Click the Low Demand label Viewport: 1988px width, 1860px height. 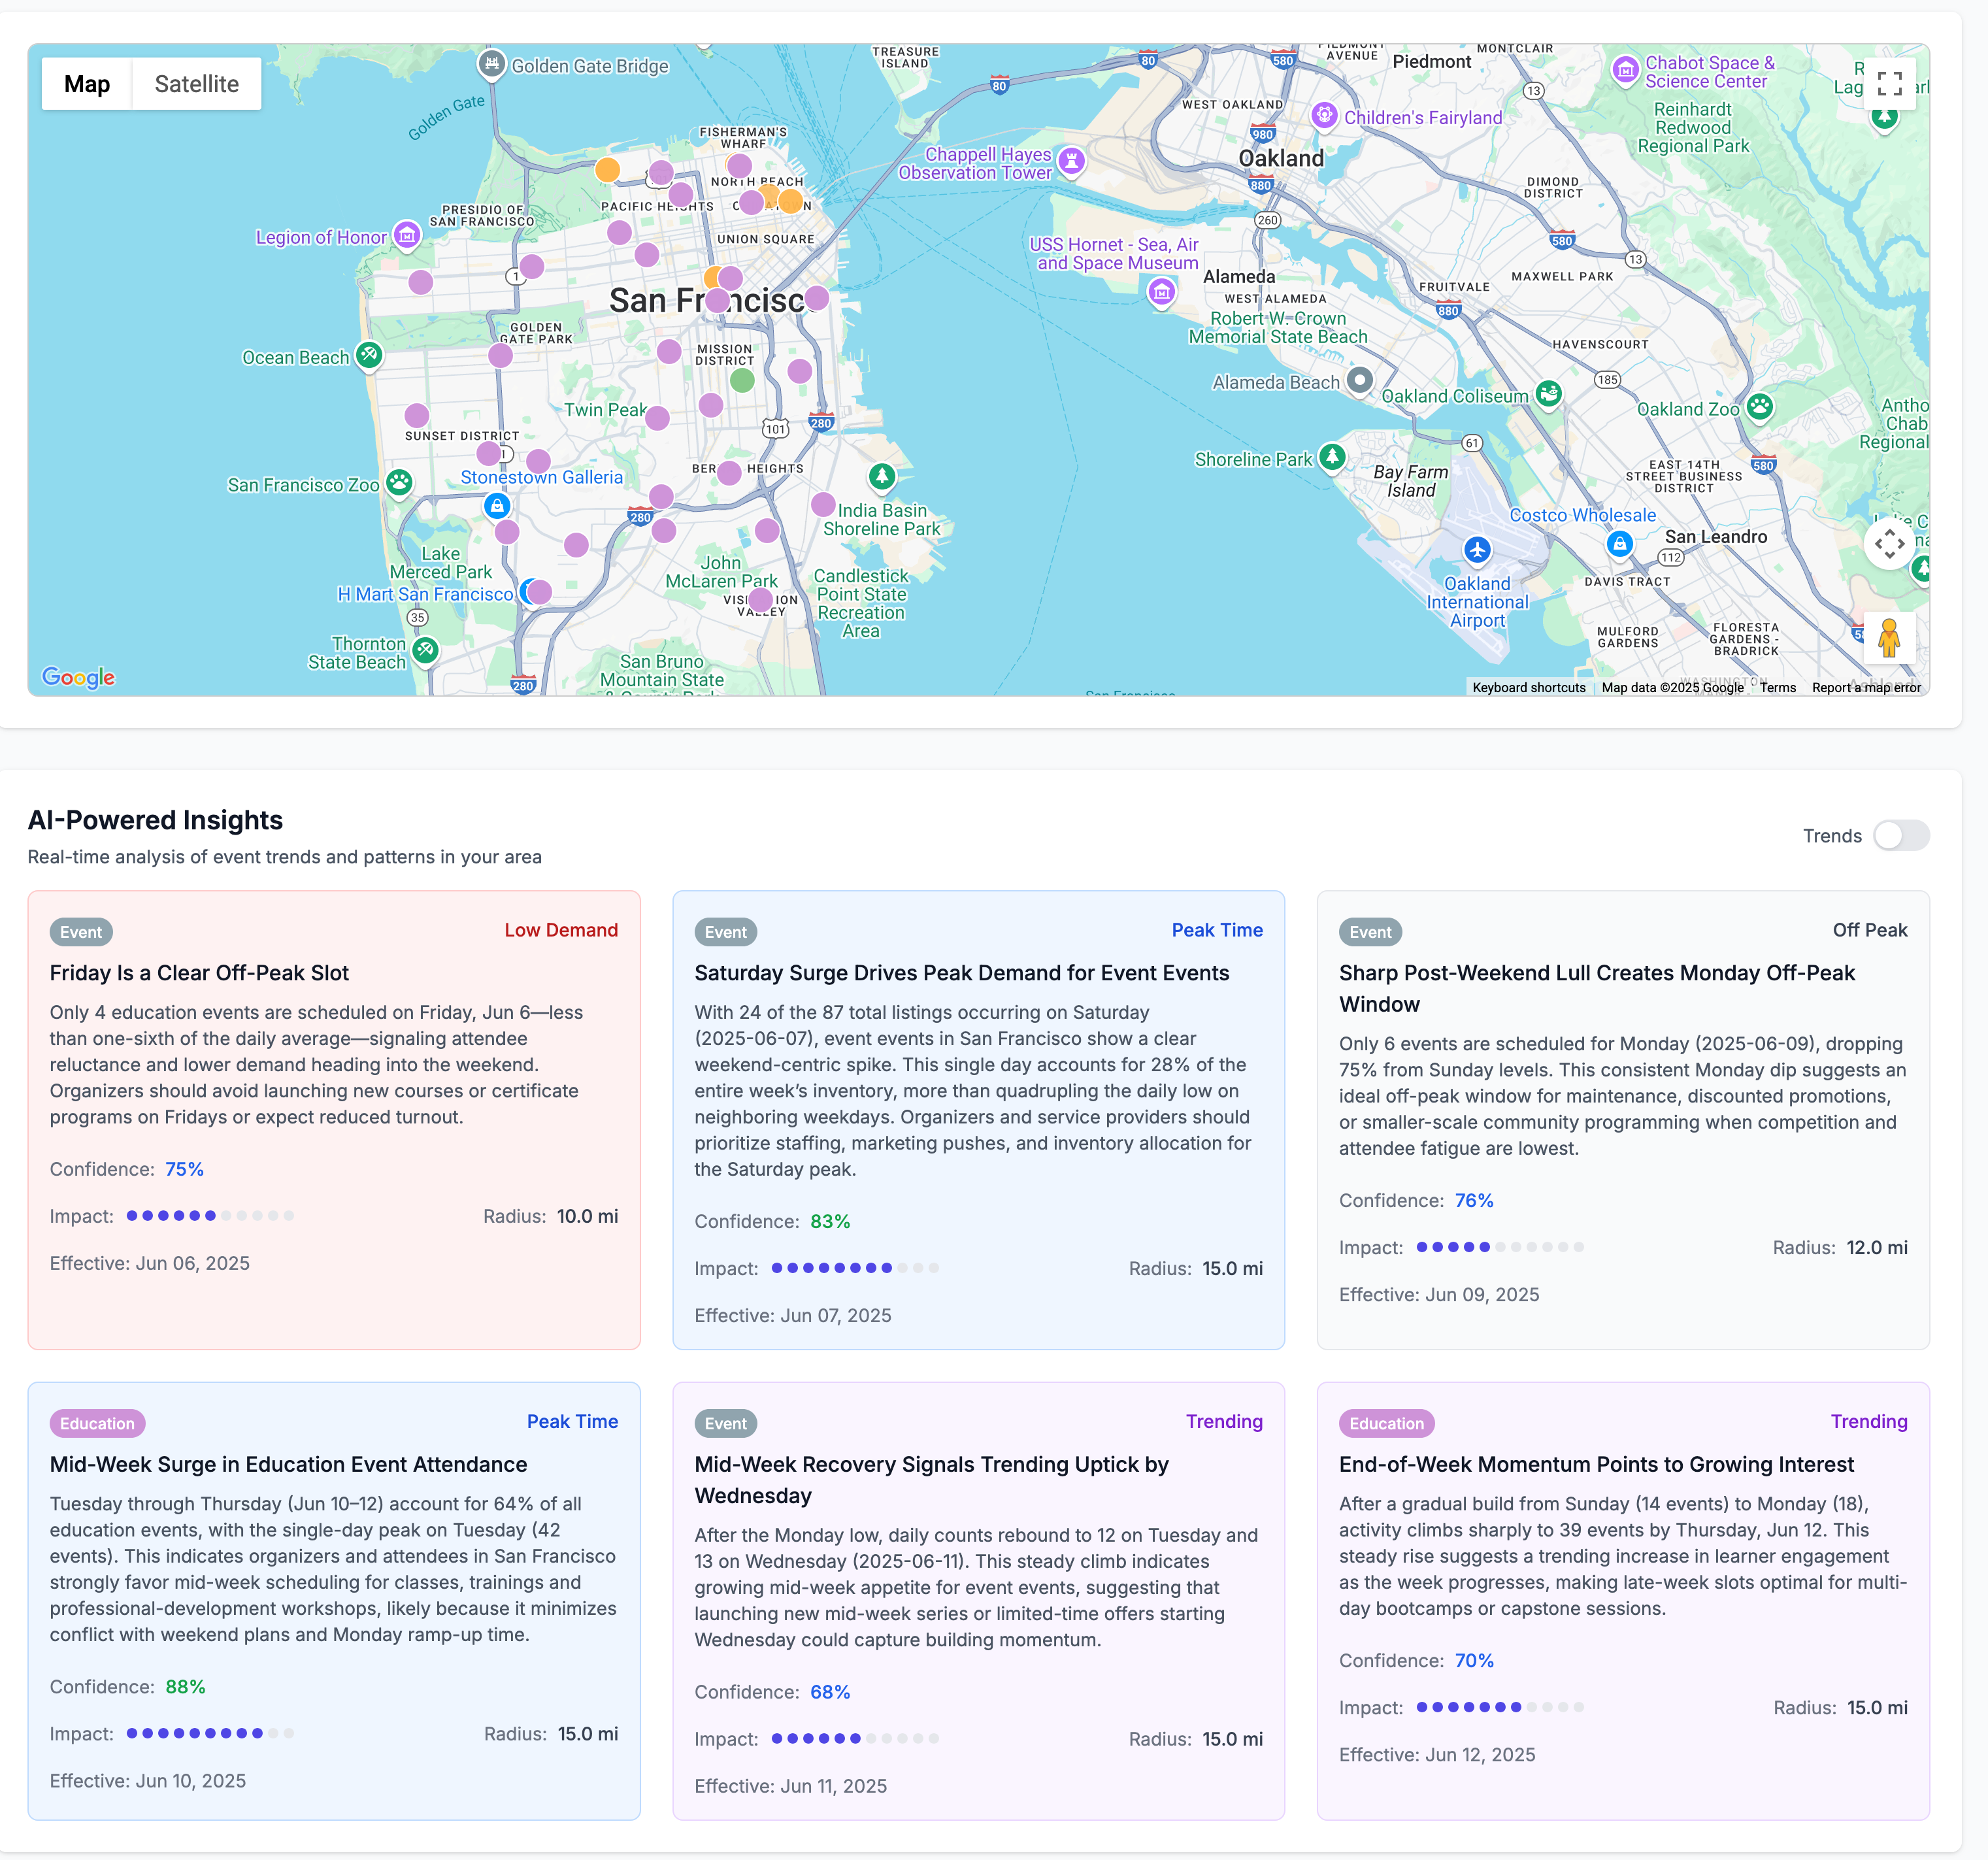click(561, 930)
